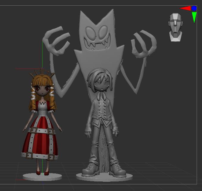Select the colored doll girl model
Screen dimensions: 202x191
(x=42, y=121)
